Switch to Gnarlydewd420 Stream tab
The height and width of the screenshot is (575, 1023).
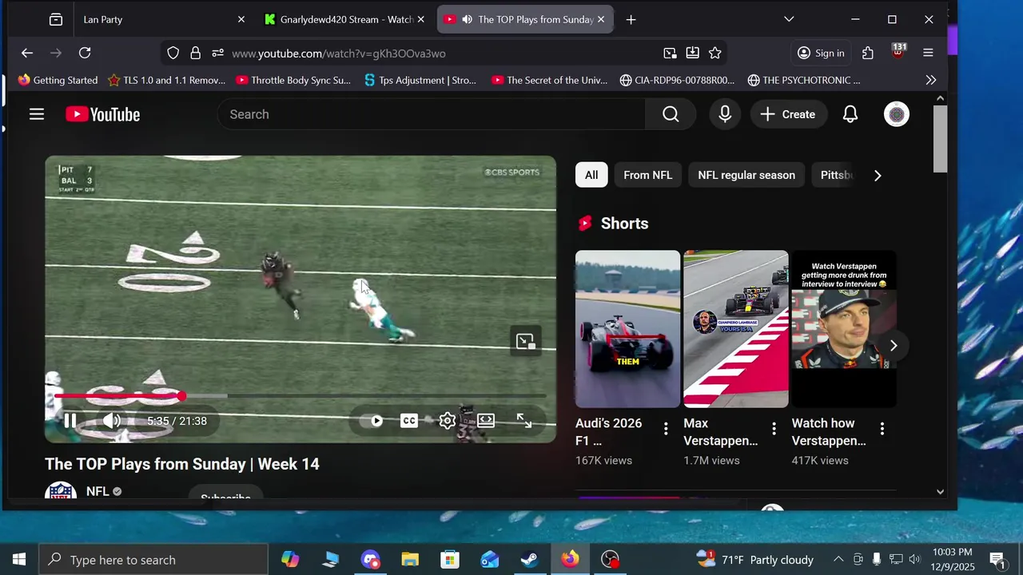[345, 19]
